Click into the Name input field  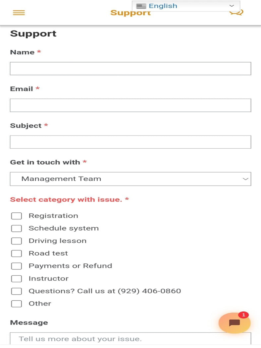130,69
